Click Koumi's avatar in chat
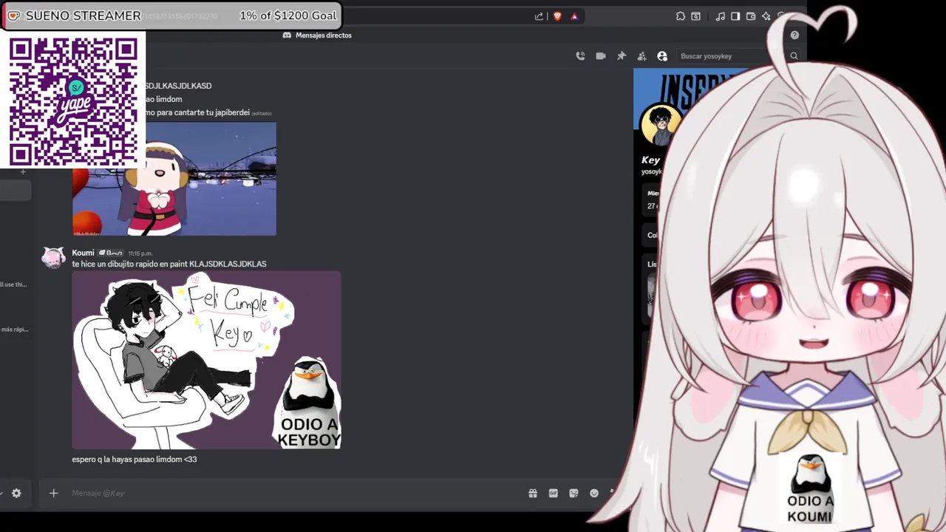This screenshot has width=946, height=532. click(x=53, y=257)
